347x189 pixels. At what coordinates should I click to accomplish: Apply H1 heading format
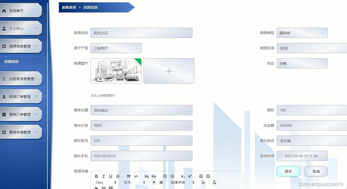147,176
